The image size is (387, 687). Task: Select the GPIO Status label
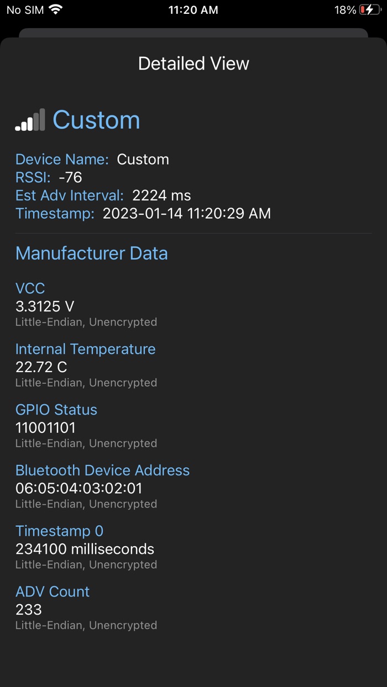point(56,410)
